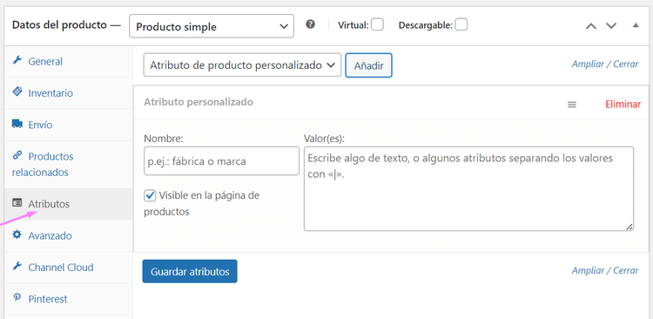Click the Valor(es) textarea resize grip
Image resolution: width=653 pixels, height=319 pixels.
coord(629,227)
